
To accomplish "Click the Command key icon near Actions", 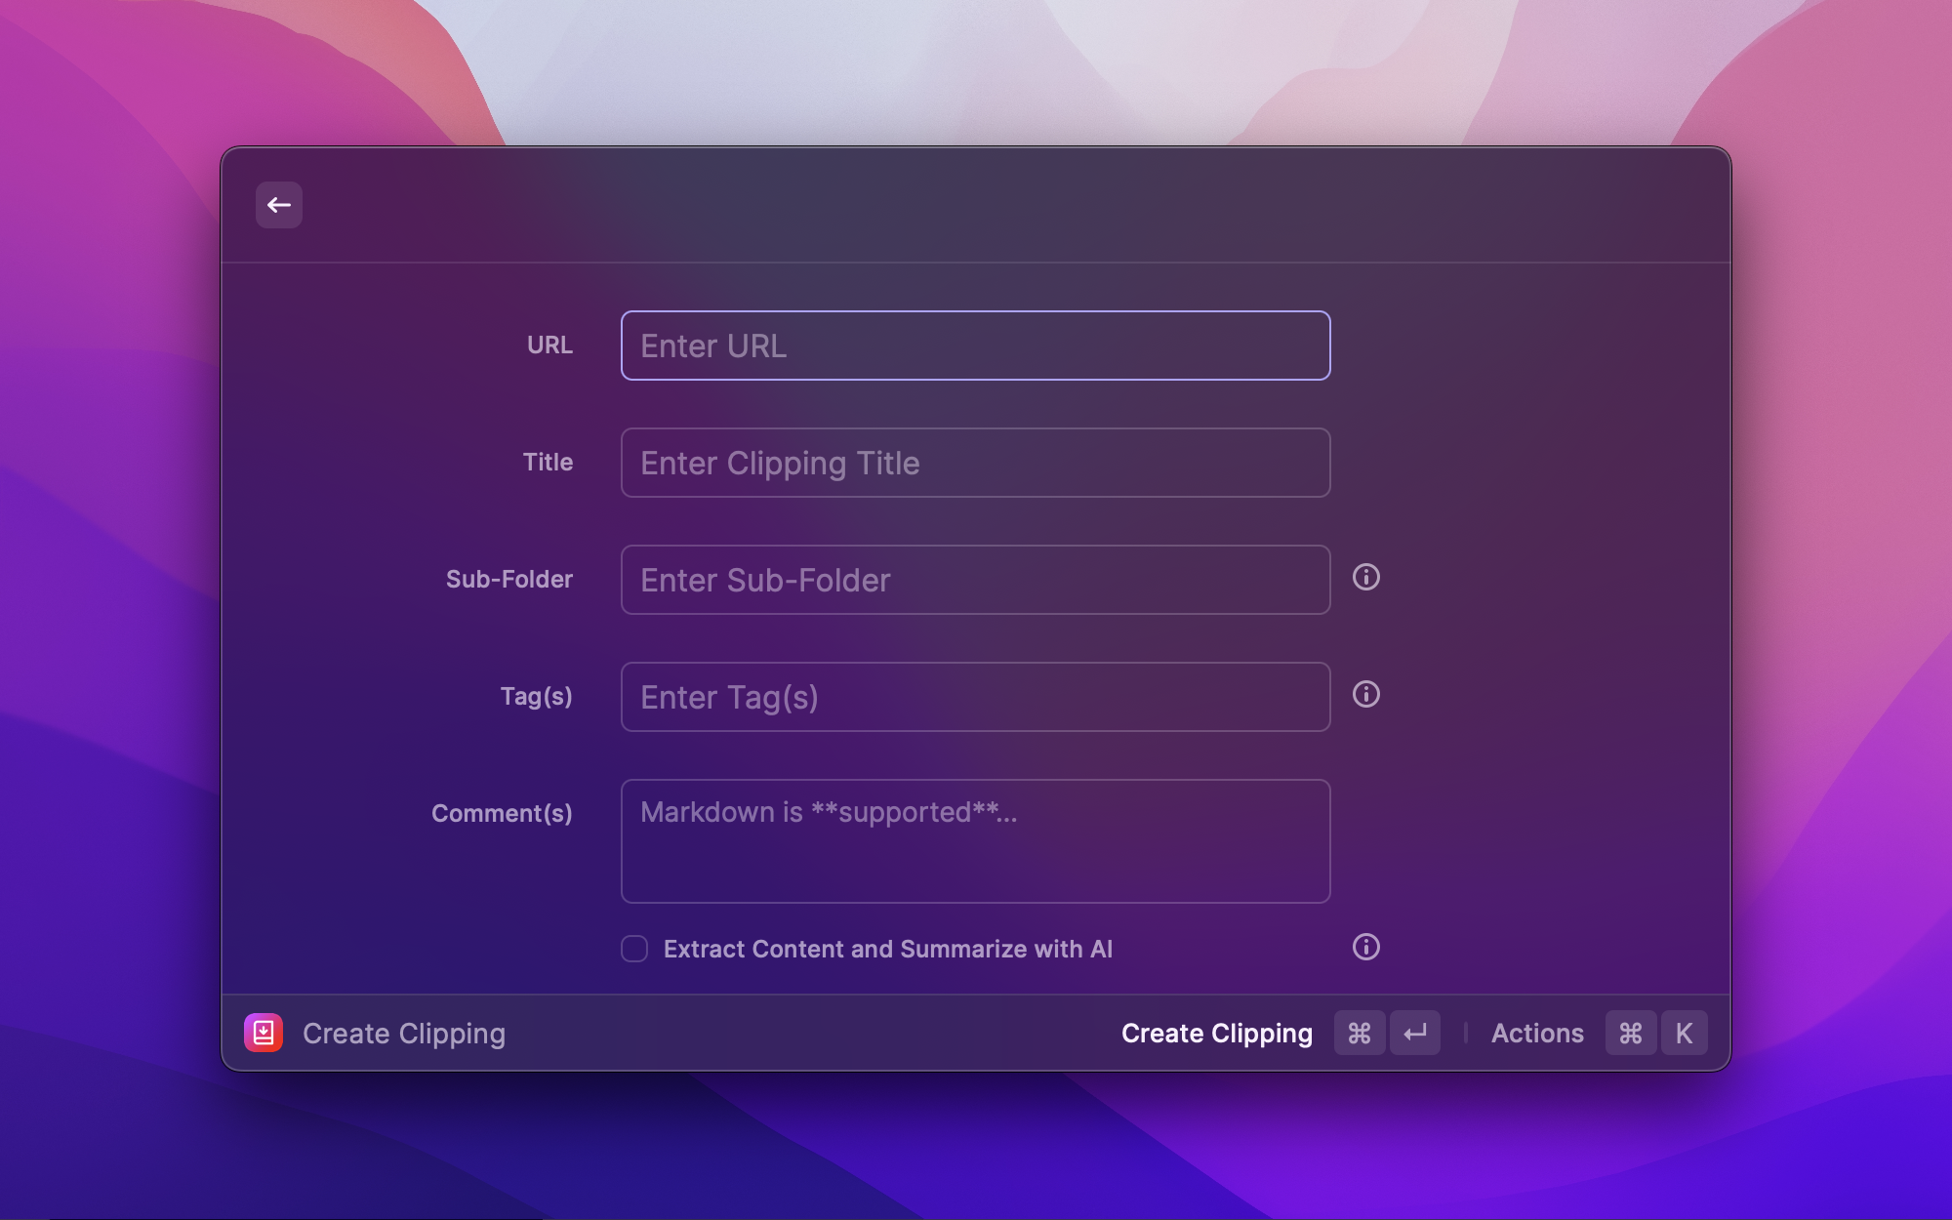I will click(1629, 1033).
